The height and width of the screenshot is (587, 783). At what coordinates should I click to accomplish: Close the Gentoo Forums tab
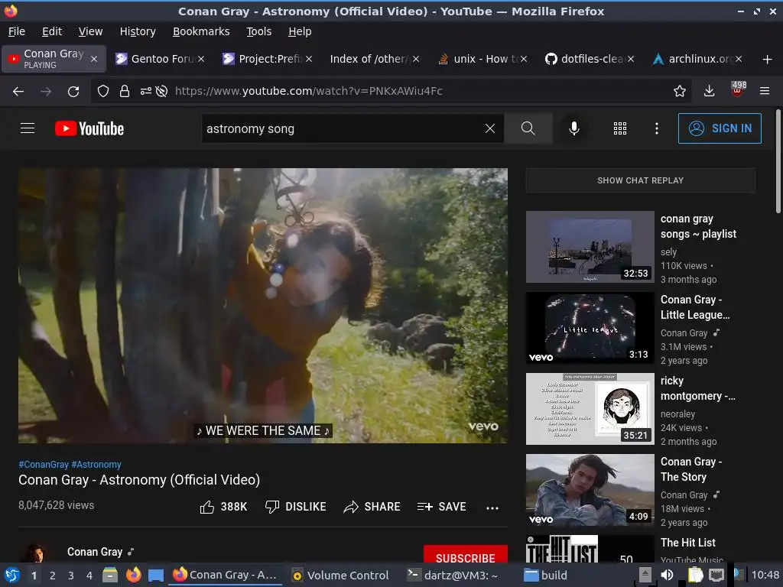click(x=201, y=59)
